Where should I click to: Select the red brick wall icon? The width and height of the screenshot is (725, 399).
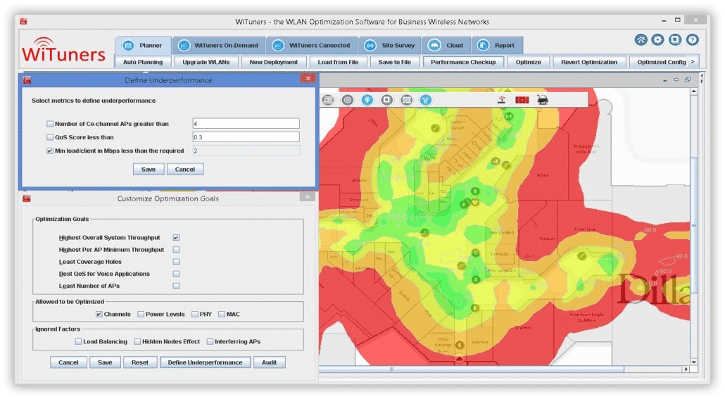[x=522, y=100]
